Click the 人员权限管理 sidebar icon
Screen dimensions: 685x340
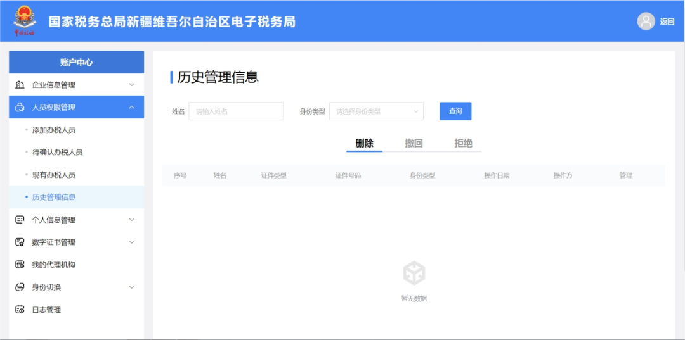(x=20, y=108)
